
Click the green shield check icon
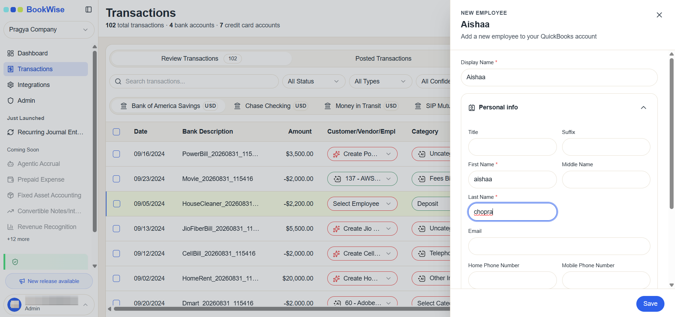(x=15, y=262)
